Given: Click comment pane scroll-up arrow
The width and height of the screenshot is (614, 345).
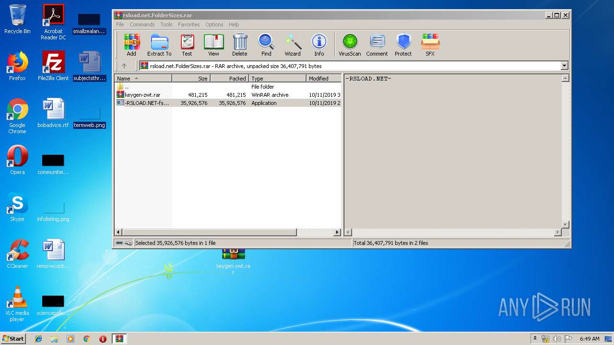Looking at the screenshot, I should click(x=565, y=78).
